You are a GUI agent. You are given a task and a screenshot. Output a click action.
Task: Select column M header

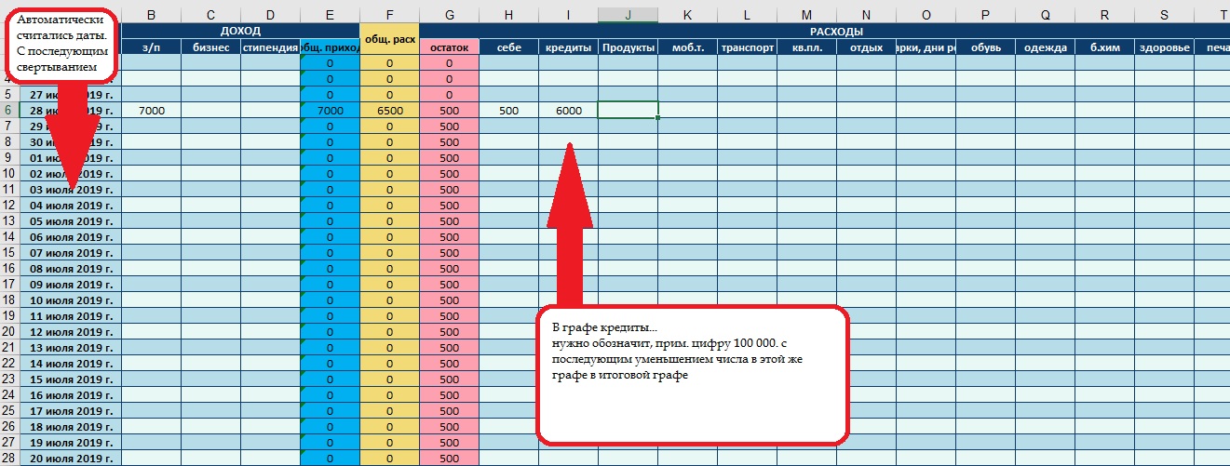(x=806, y=16)
